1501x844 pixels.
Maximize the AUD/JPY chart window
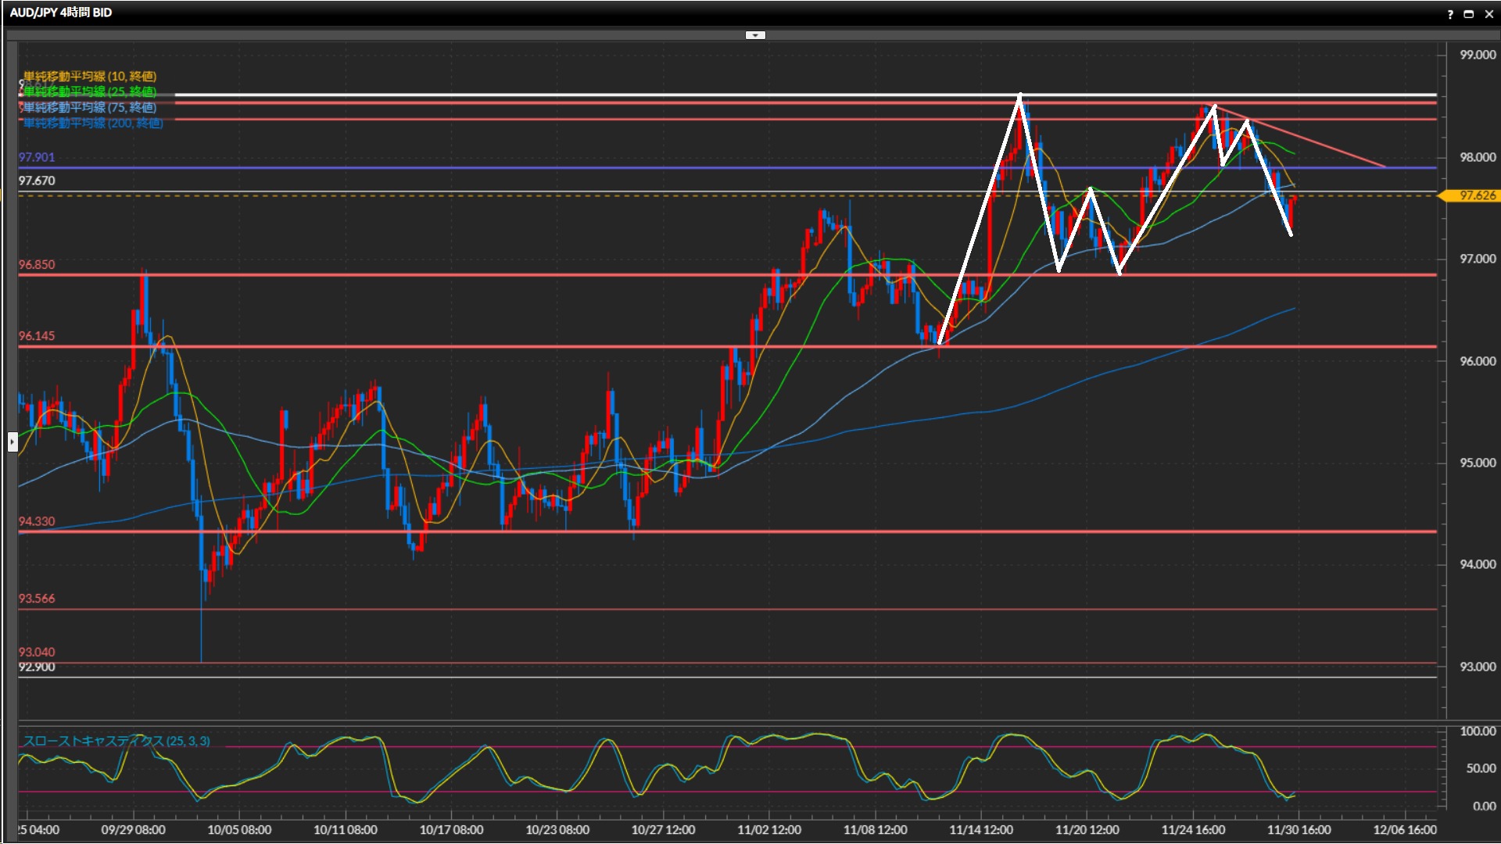[x=1469, y=13]
